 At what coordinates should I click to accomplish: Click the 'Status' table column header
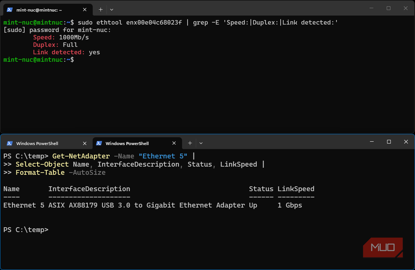[x=261, y=189]
